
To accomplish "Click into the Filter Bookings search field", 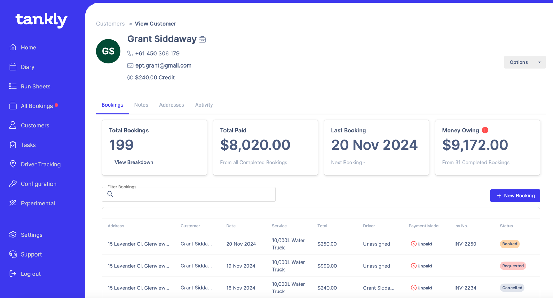I will (x=191, y=194).
